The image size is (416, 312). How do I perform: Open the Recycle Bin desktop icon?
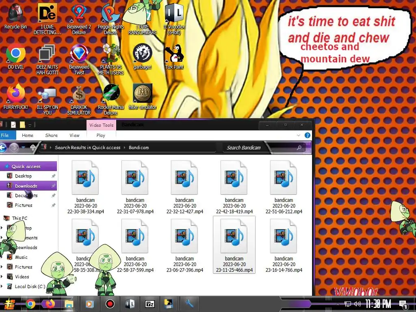tap(16, 16)
